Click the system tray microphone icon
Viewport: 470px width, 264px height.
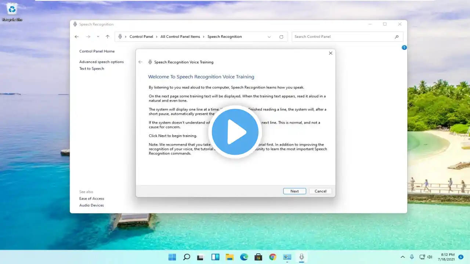412,257
